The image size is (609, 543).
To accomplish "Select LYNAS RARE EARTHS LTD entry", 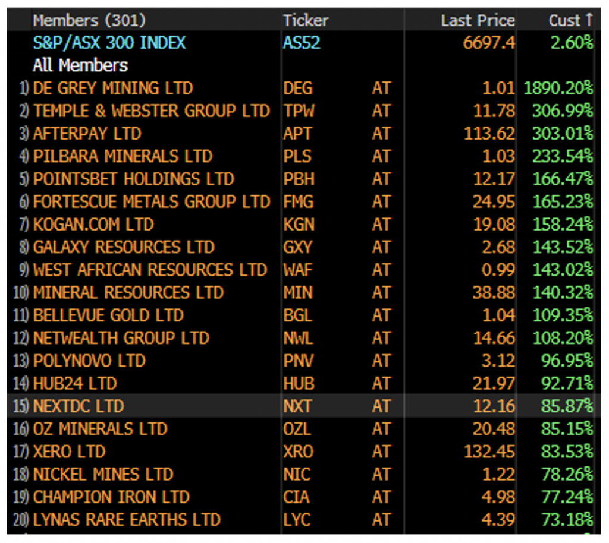I will tap(127, 520).
